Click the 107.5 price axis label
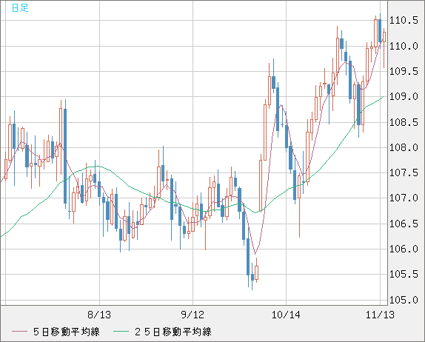 [x=404, y=172]
